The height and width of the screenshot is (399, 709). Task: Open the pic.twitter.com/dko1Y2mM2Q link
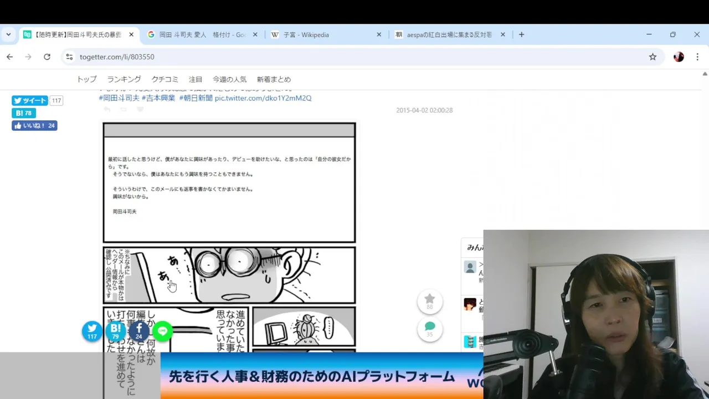[263, 98]
